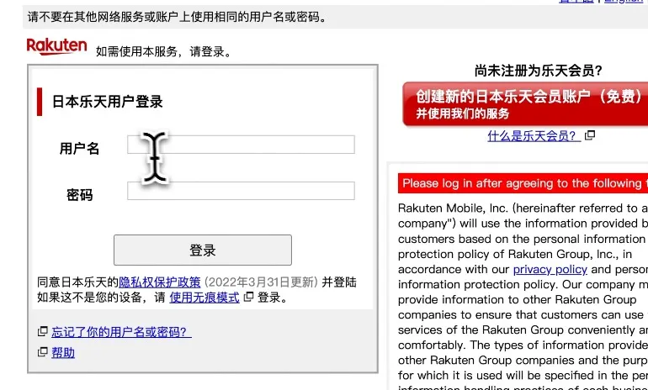Click the 密码 label text

(80, 195)
